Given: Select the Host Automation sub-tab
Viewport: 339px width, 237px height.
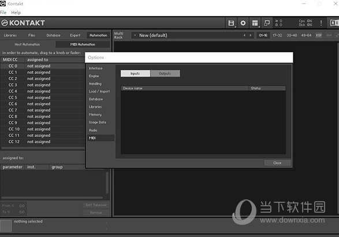Looking at the screenshot, I should point(27,45).
